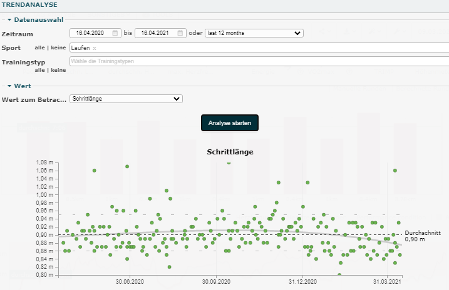
Task: Click the 31.12.2020 axis date label
Action: point(302,282)
